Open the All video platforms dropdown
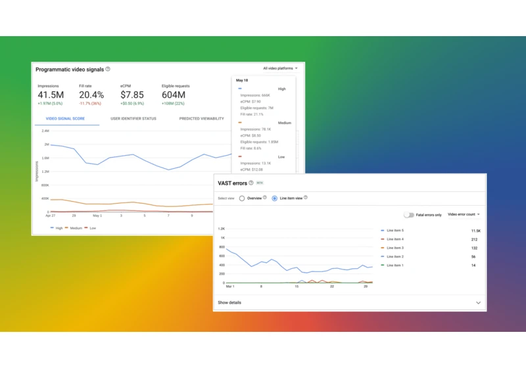 (x=280, y=68)
